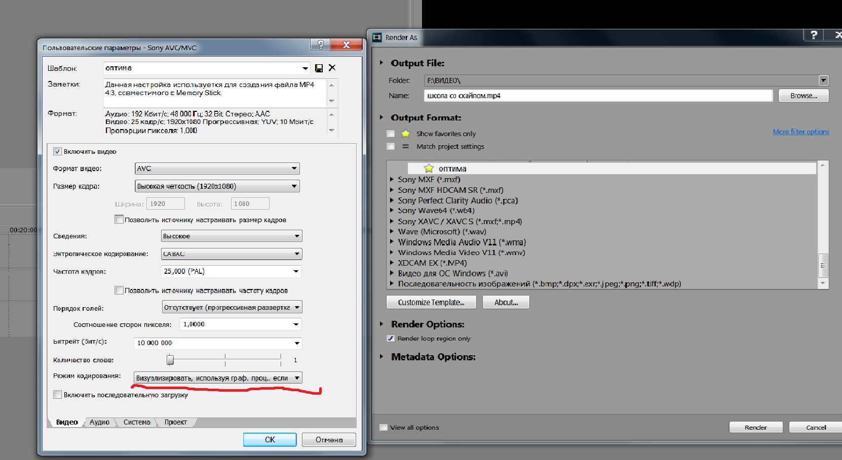Viewport: 842px width, 460px height.
Task: Expand Sony MXF (*.mxf) format
Action: coord(392,179)
